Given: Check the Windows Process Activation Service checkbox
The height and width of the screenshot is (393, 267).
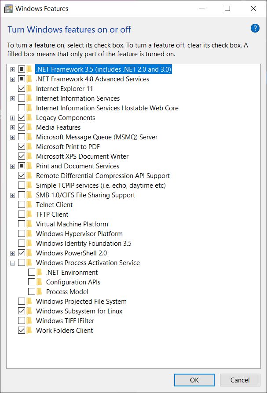Looking at the screenshot, I should pyautogui.click(x=22, y=263).
